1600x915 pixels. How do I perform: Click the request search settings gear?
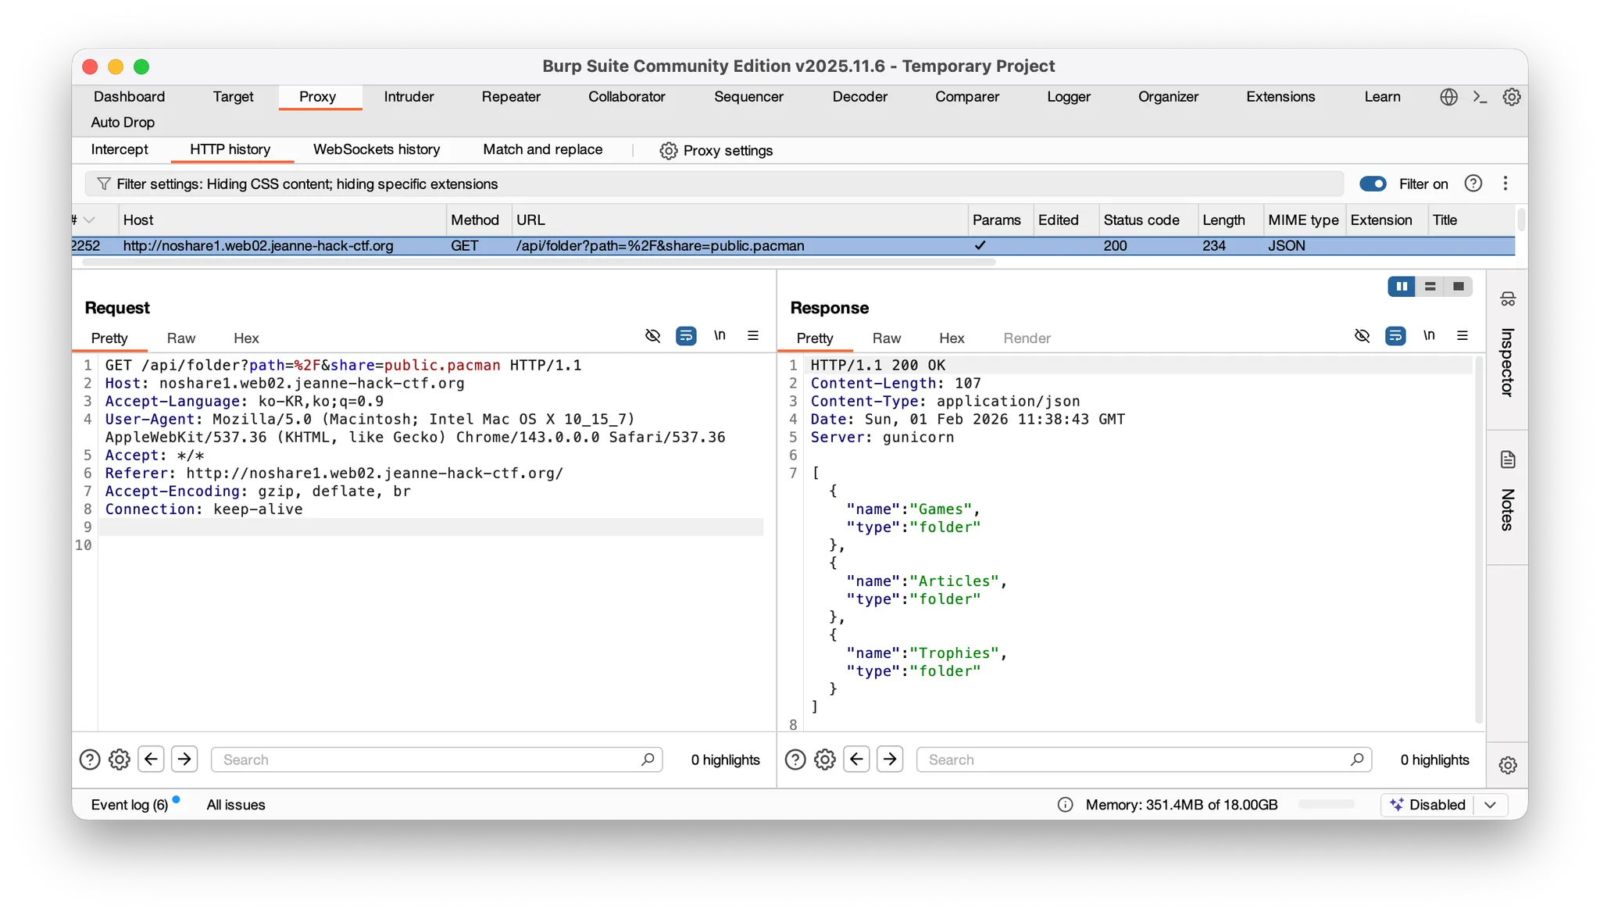(x=119, y=760)
